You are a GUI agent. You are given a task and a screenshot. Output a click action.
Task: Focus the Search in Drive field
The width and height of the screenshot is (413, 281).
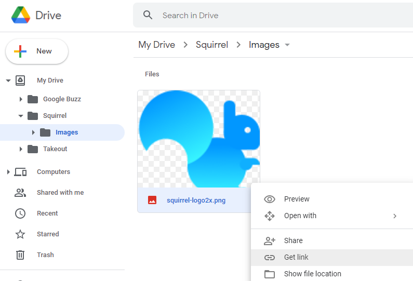pyautogui.click(x=273, y=15)
